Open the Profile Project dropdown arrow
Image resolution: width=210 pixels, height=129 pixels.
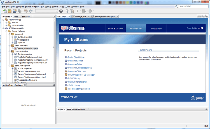pyautogui.click(x=94, y=11)
